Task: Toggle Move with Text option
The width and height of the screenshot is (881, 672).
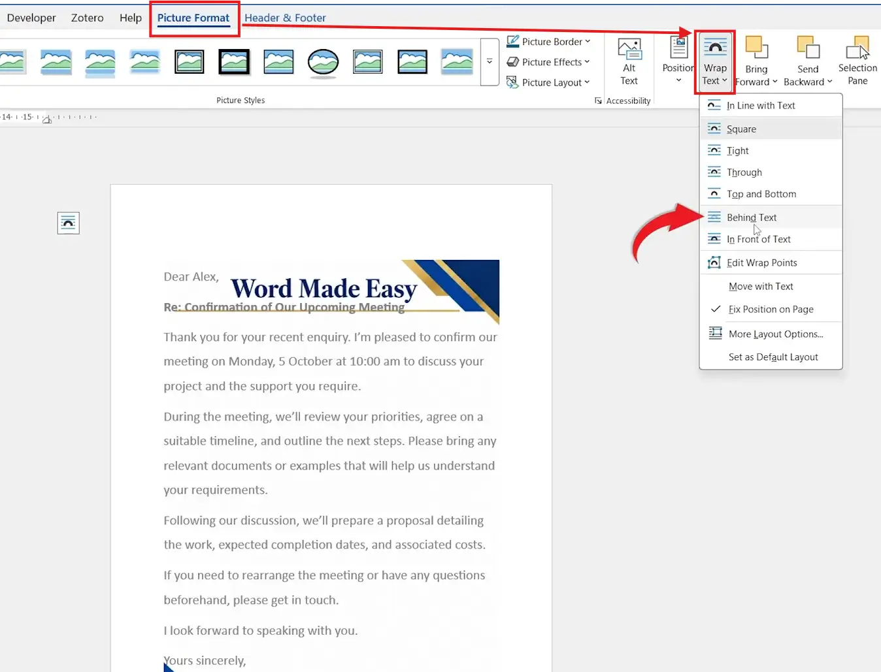Action: pyautogui.click(x=771, y=287)
